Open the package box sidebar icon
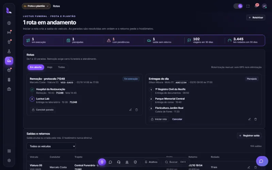The height and width of the screenshot is (170, 272). click(9, 70)
